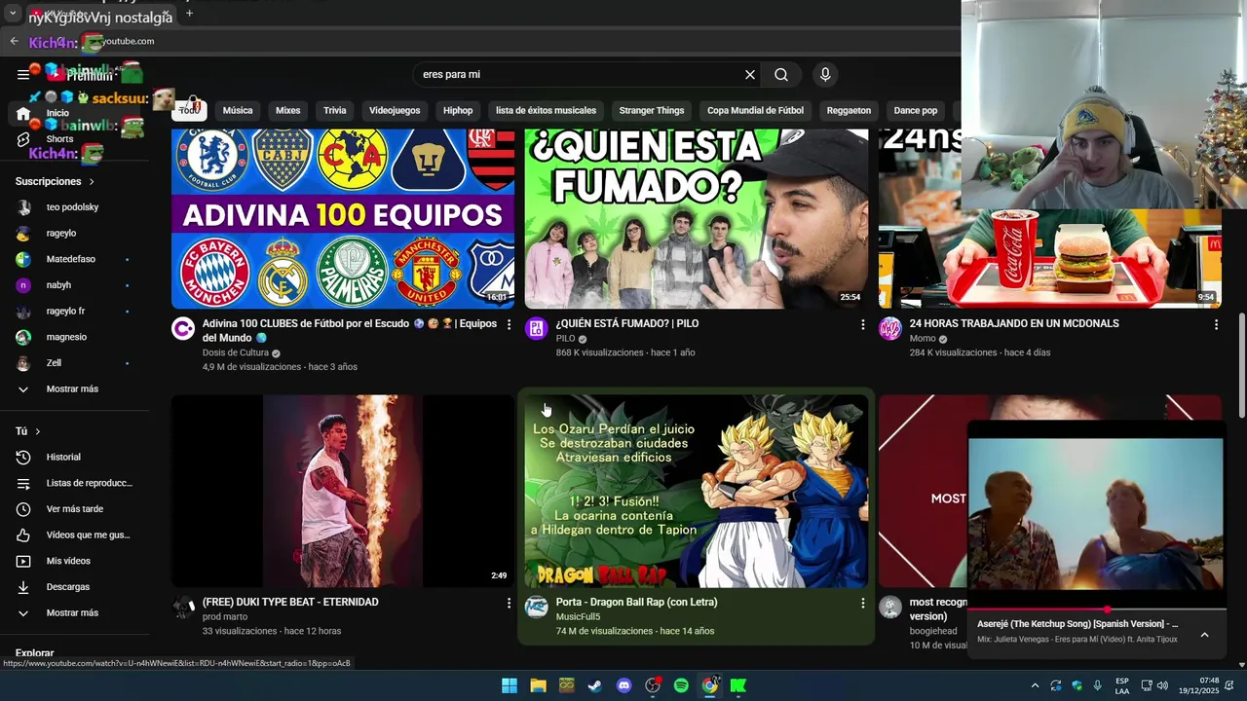Image resolution: width=1247 pixels, height=701 pixels.
Task: Open OBS Studio from the taskbar
Action: coord(653,685)
